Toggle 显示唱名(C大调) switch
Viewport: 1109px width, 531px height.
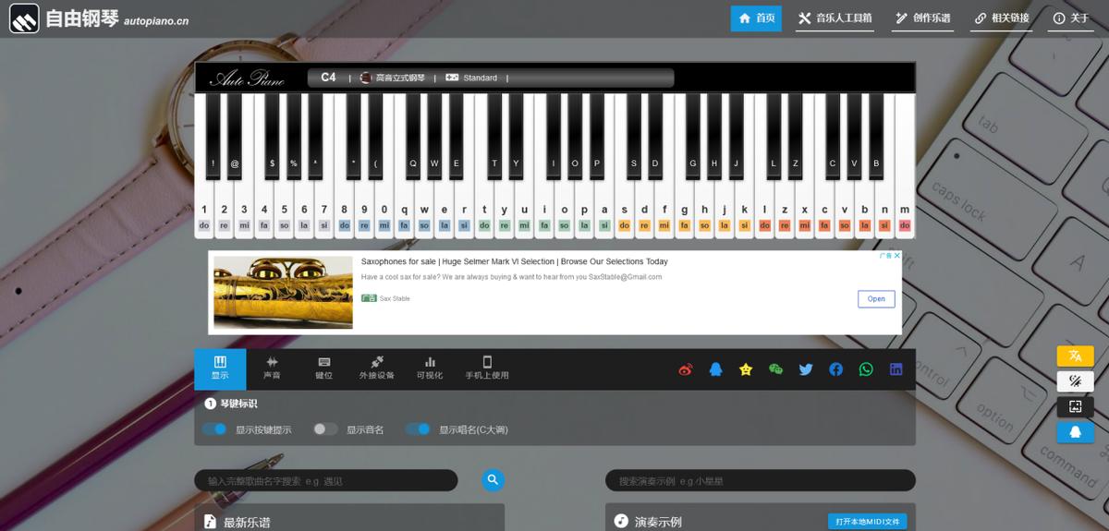[x=418, y=428]
